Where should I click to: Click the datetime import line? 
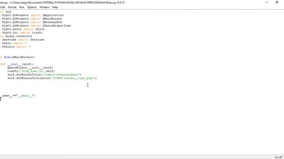(22, 40)
